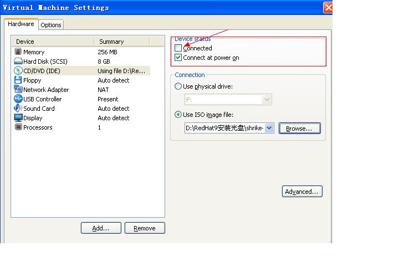Click the Floppy disk icon
The width and height of the screenshot is (404, 262).
pyautogui.click(x=18, y=80)
